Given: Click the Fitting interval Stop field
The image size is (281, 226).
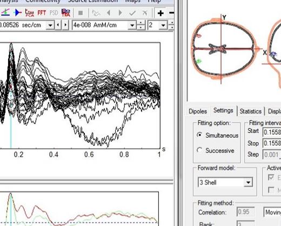Looking at the screenshot, I should click(272, 143).
